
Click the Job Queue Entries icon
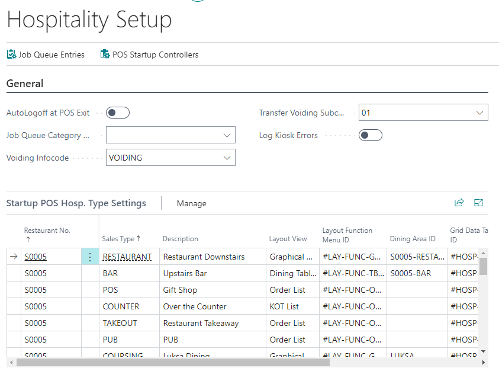click(11, 55)
